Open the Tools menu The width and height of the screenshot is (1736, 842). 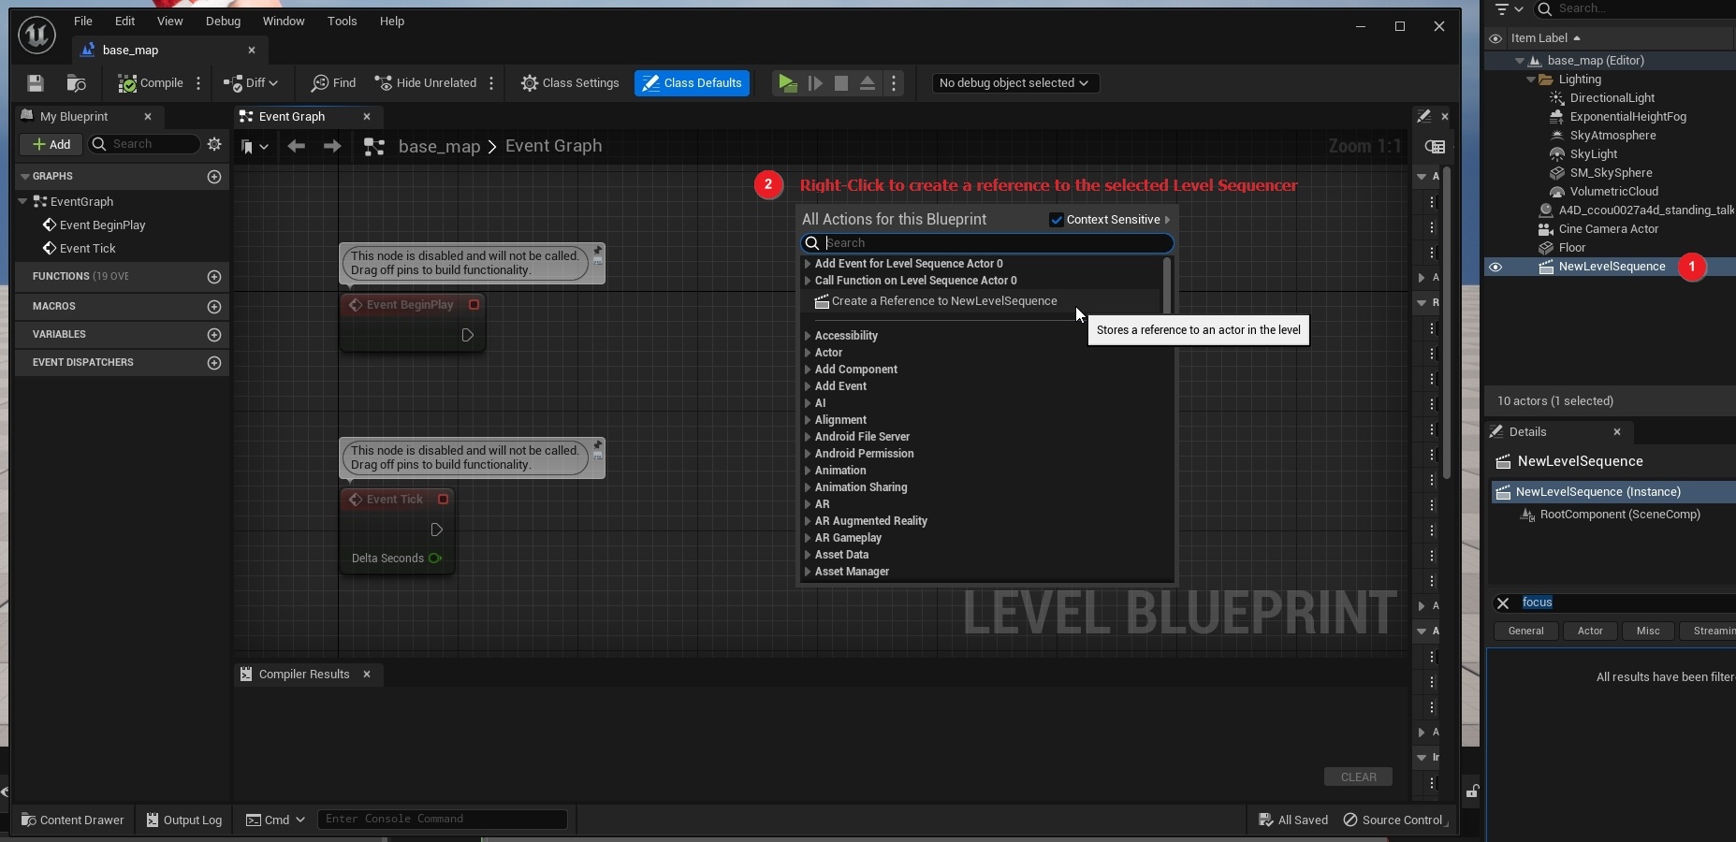click(x=343, y=21)
